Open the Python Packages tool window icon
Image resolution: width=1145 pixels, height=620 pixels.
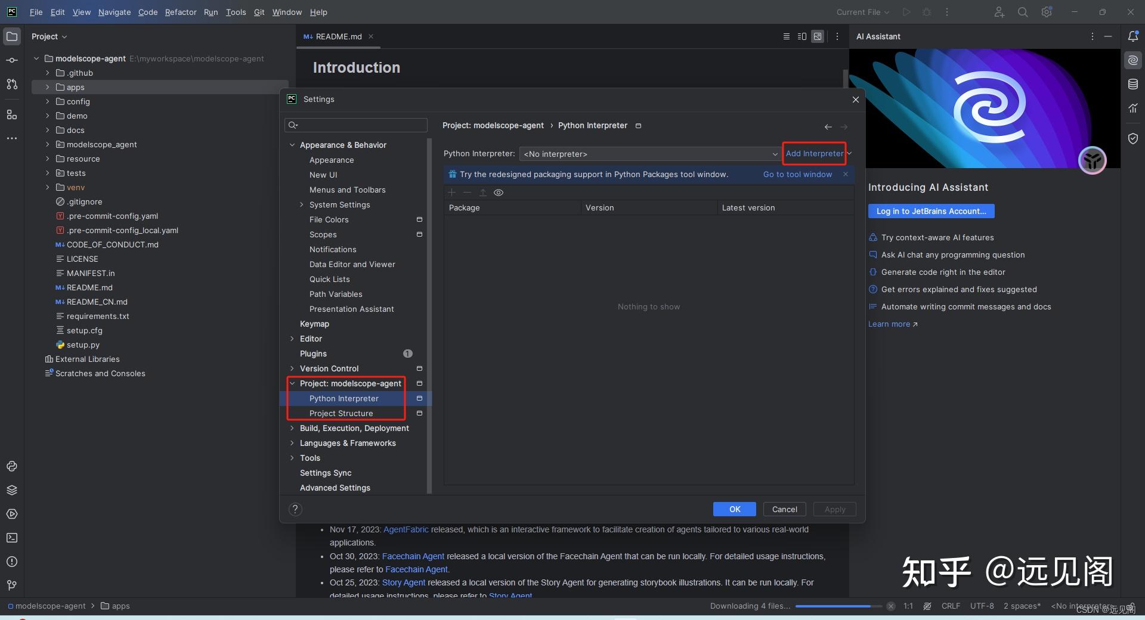[x=12, y=490]
